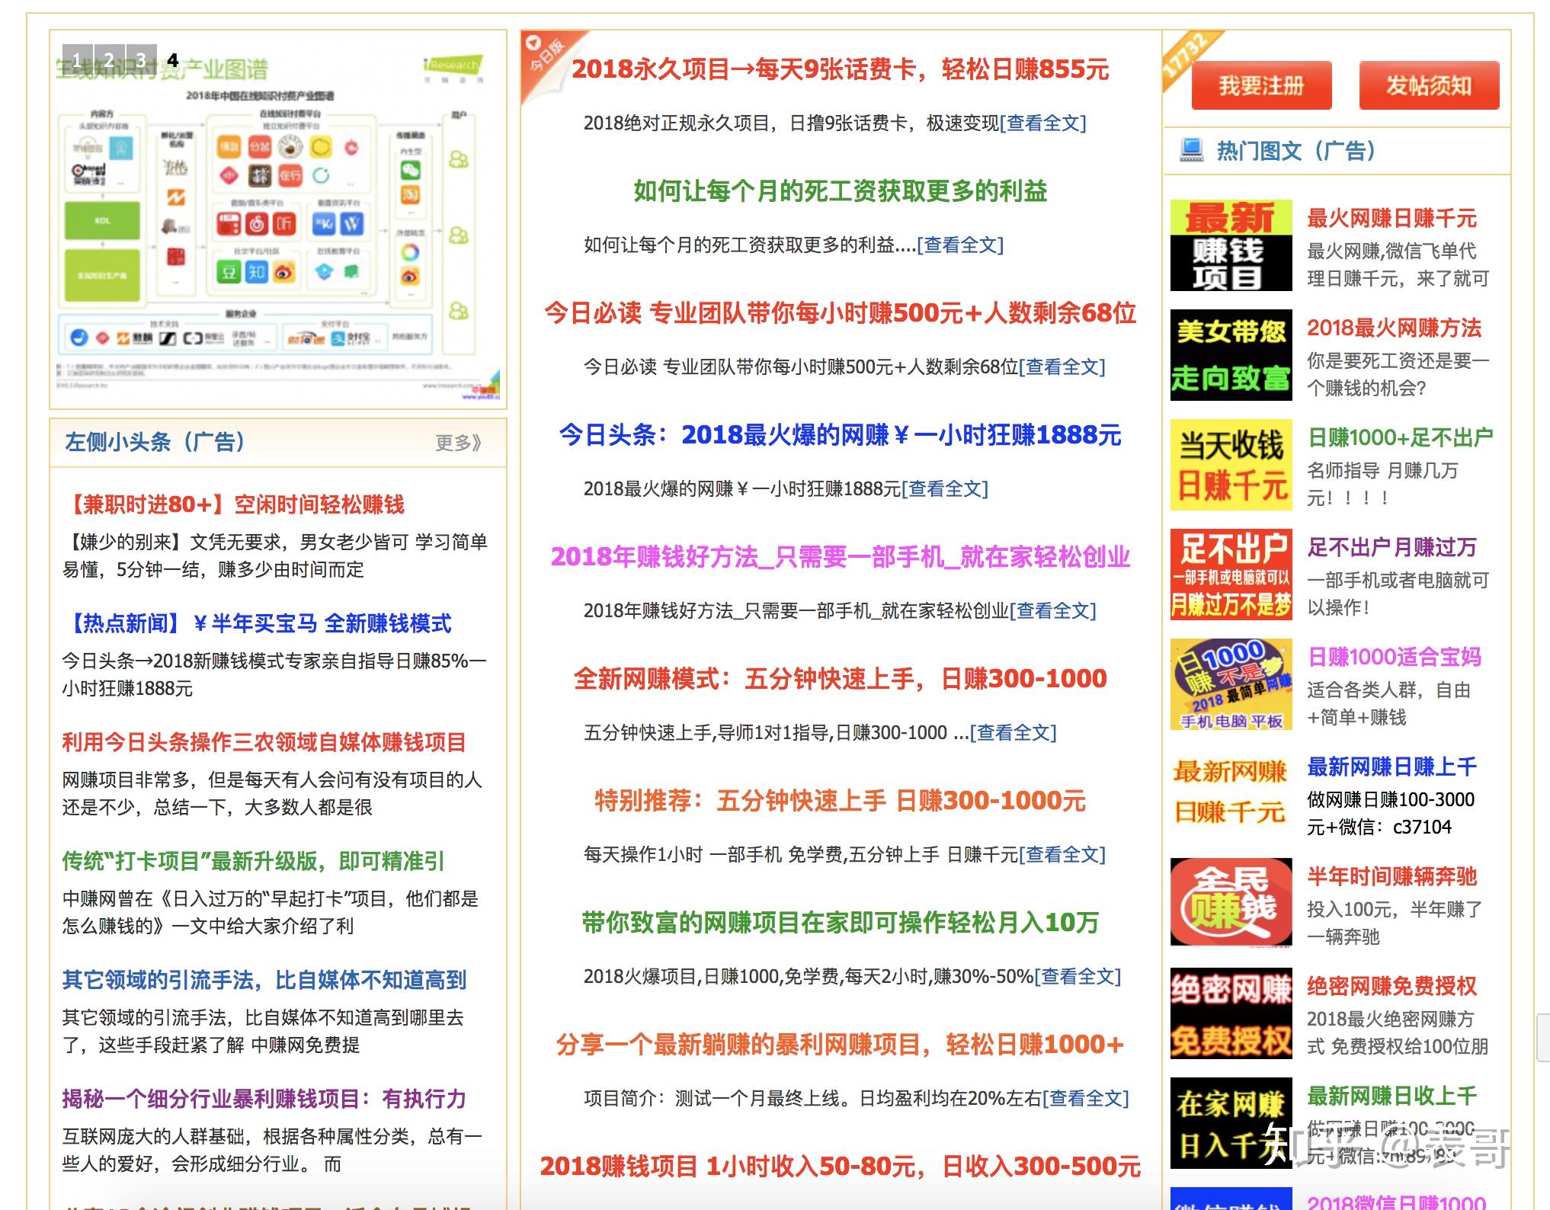Screen dimensions: 1550x1210
Task: Click 查看全文 after 导师1对1指导 summary
Action: coord(1014,733)
